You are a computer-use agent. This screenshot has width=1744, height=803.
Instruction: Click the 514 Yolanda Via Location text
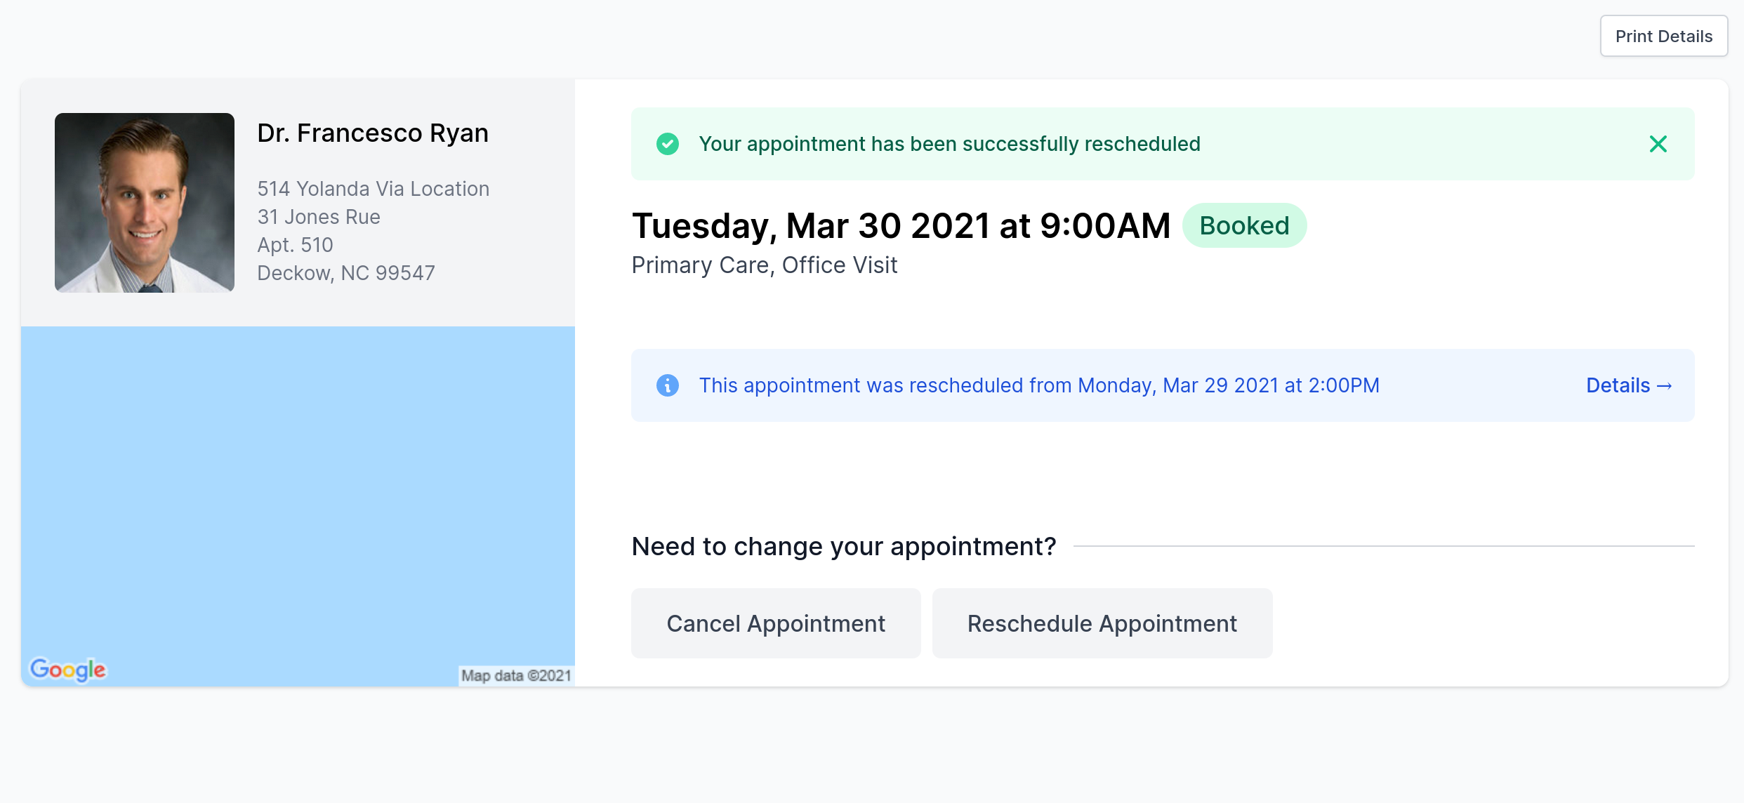tap(373, 189)
